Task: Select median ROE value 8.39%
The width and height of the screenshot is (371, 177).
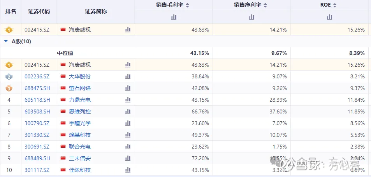Action: click(357, 53)
